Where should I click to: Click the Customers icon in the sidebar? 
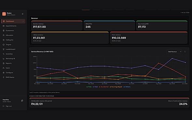[x=4, y=31]
